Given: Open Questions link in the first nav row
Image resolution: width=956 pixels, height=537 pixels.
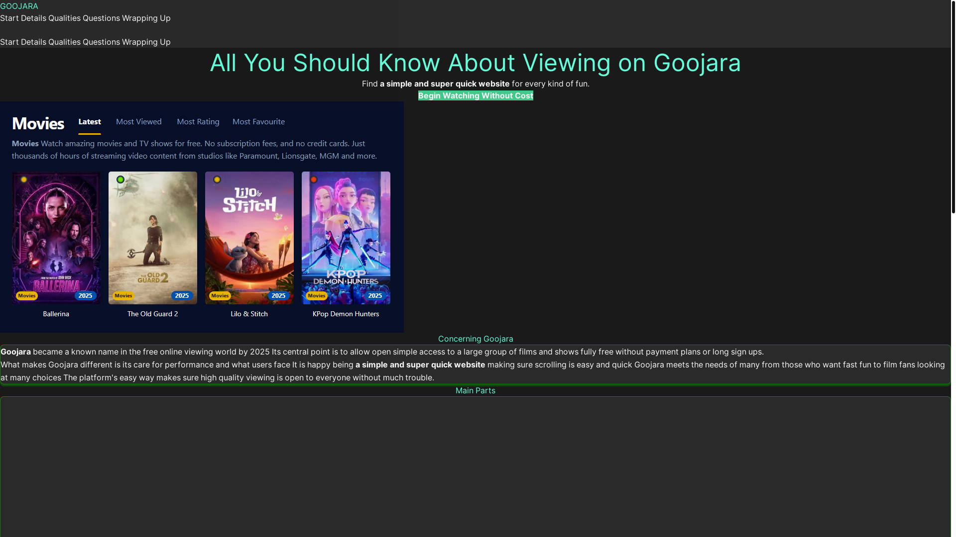Looking at the screenshot, I should click(x=101, y=18).
